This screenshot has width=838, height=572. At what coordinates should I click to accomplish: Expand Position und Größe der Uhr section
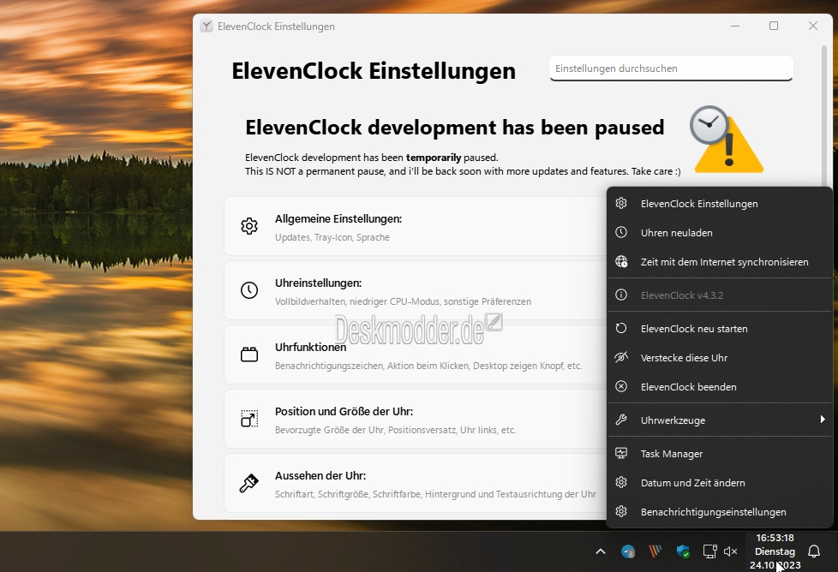416,418
